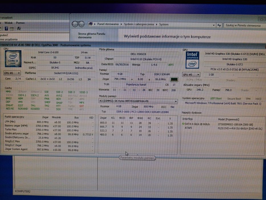Click DDR3-1600 / PC3-12800 module type text

tap(143, 112)
